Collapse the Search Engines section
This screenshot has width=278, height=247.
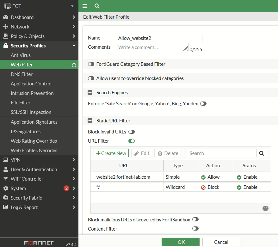click(x=90, y=93)
